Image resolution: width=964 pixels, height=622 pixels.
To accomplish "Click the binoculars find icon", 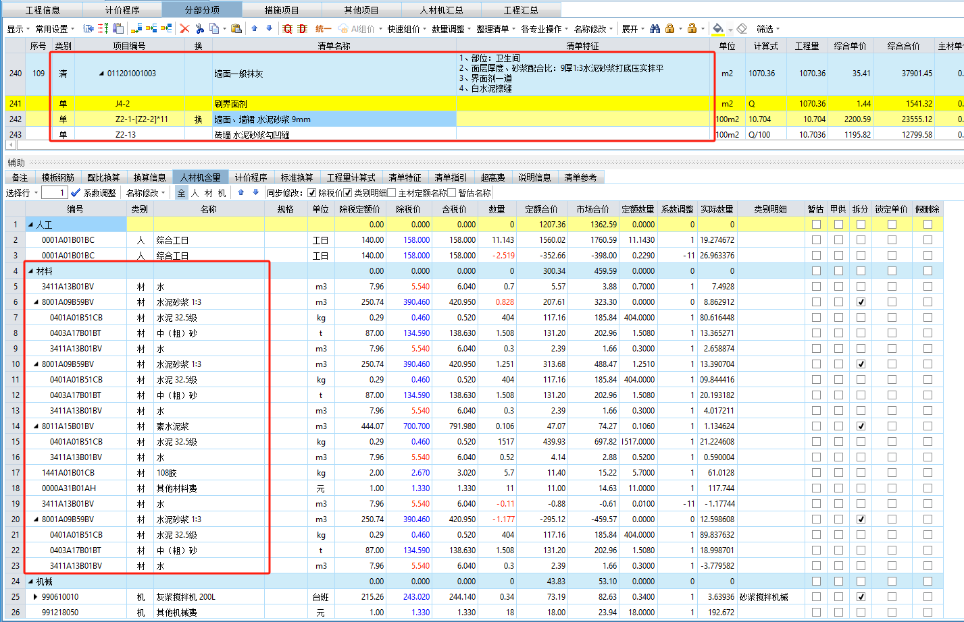I will 655,28.
